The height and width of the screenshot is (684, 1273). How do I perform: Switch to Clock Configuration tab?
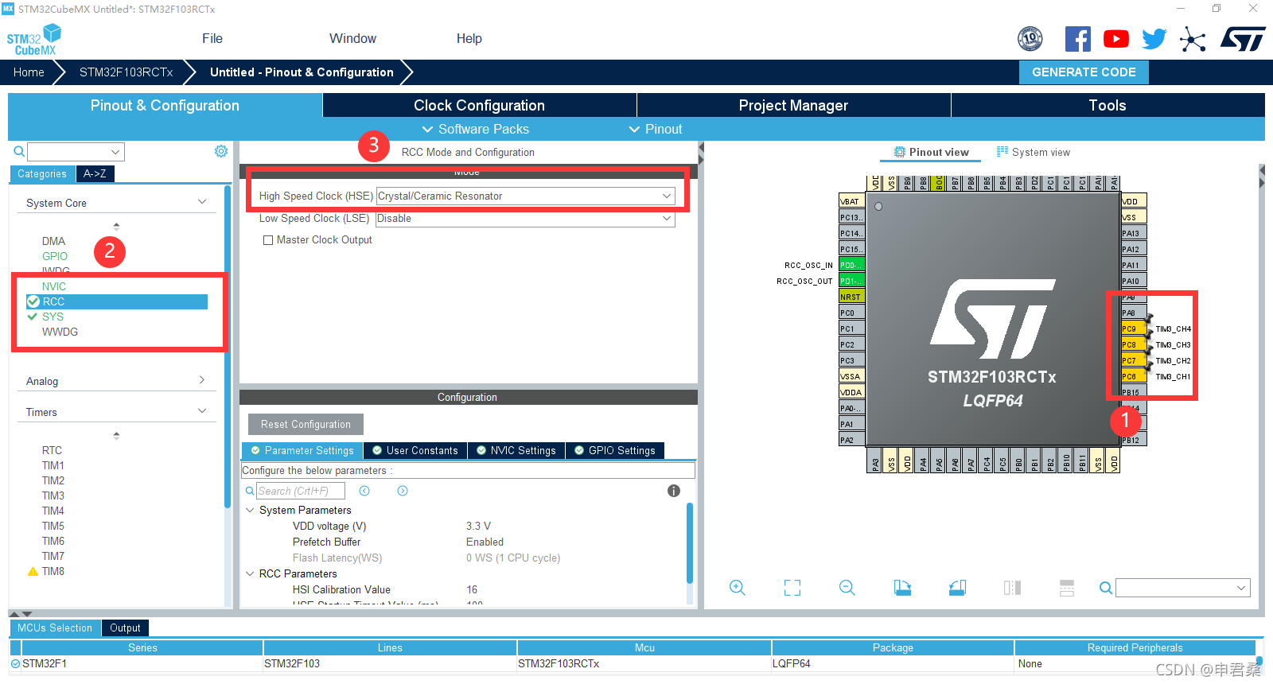click(x=479, y=105)
